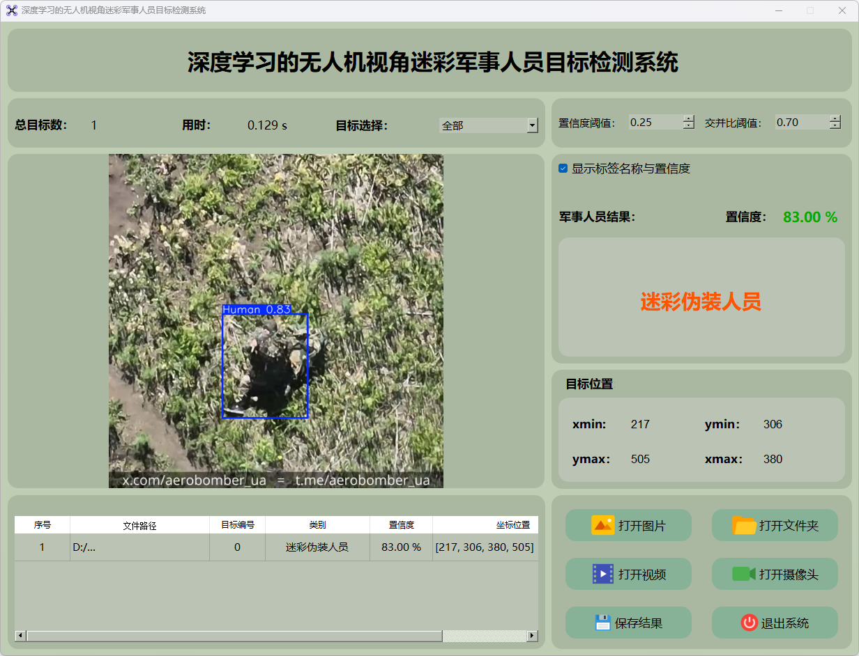This screenshot has width=859, height=656.
Task: Click the film icon on 打开视频
Action: [602, 574]
